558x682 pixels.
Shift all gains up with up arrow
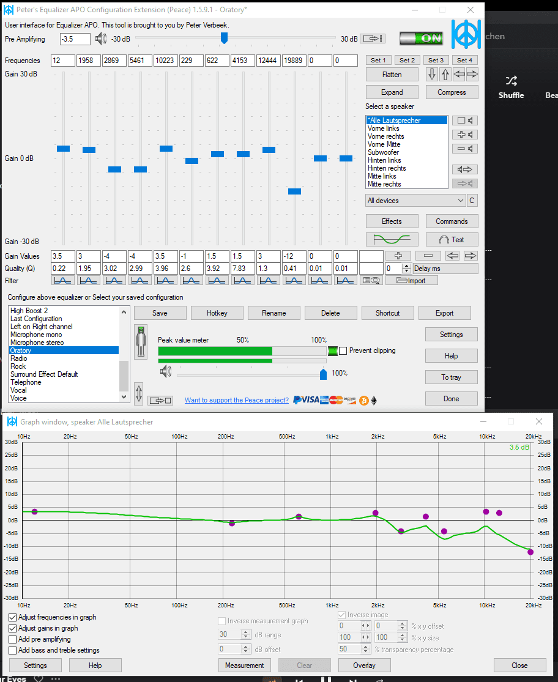(x=445, y=75)
